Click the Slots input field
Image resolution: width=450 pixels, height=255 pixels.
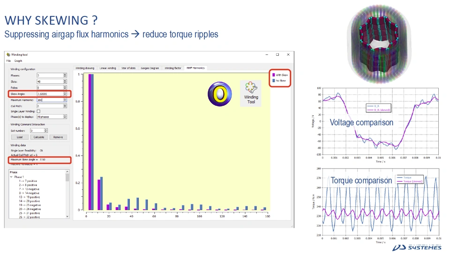click(x=50, y=82)
